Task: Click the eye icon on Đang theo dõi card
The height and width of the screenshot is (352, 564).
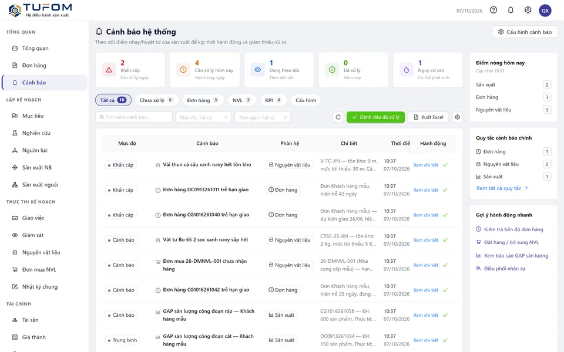Action: (257, 70)
